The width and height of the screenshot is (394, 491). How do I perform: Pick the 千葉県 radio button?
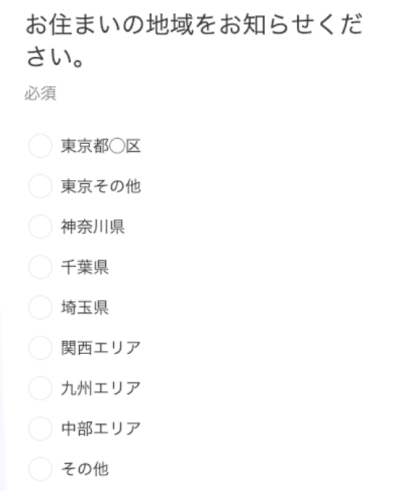click(x=40, y=267)
